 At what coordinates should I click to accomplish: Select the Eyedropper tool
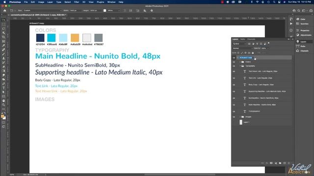coord(3,45)
